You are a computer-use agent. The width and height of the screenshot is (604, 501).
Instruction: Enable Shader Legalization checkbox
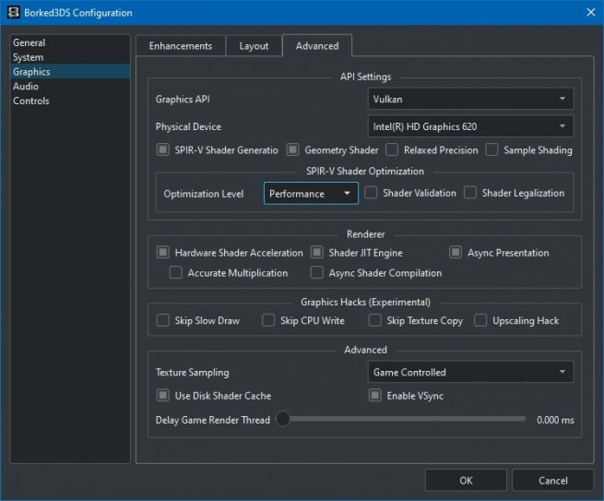point(470,193)
